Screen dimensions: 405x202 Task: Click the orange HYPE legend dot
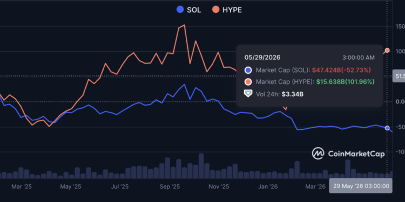click(x=215, y=10)
